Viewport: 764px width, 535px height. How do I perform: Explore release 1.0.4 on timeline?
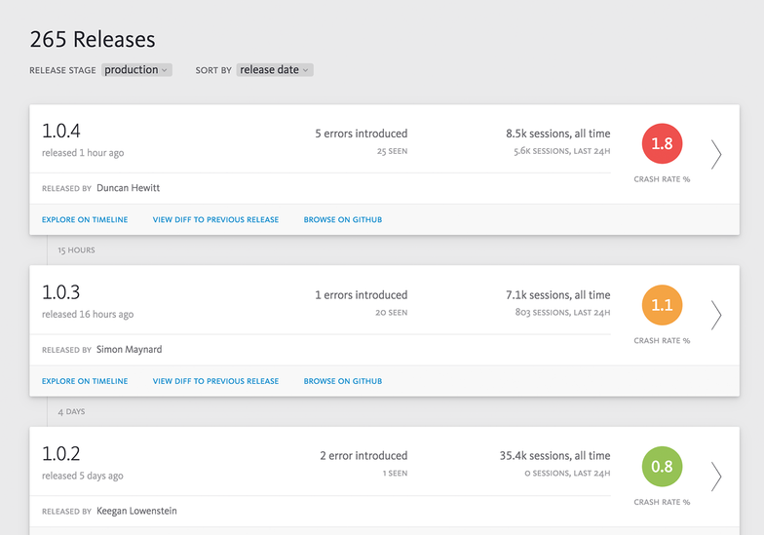(85, 220)
